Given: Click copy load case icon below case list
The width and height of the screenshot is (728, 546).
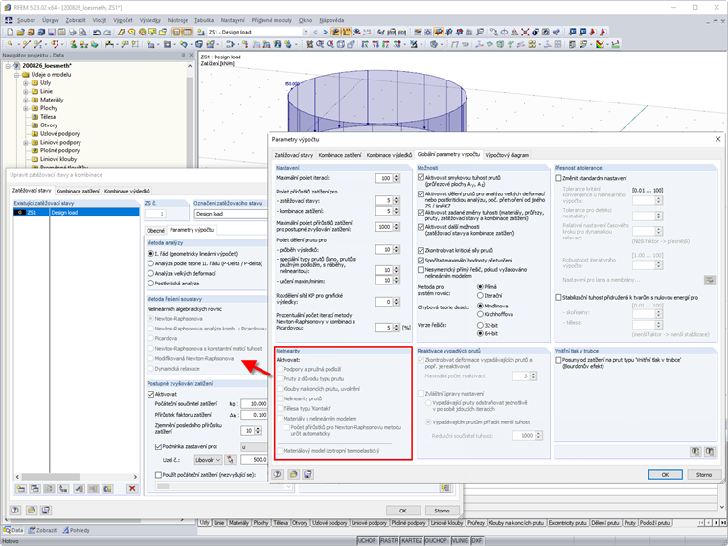Looking at the screenshot, I should coord(34,489).
